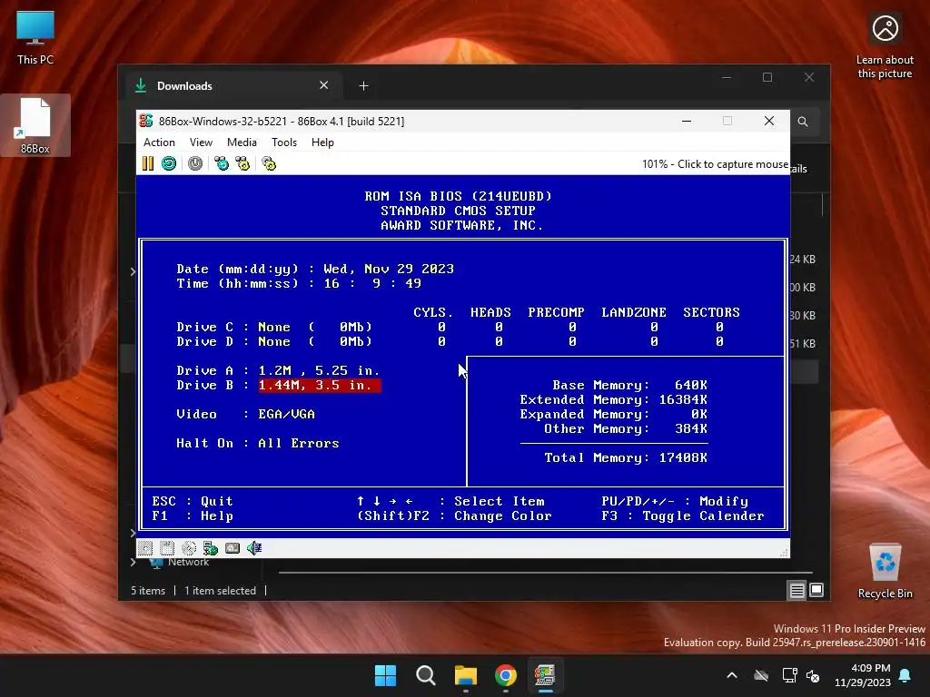Click the Drive B 1.44M highlighted value
The image size is (930, 697).
tap(320, 385)
